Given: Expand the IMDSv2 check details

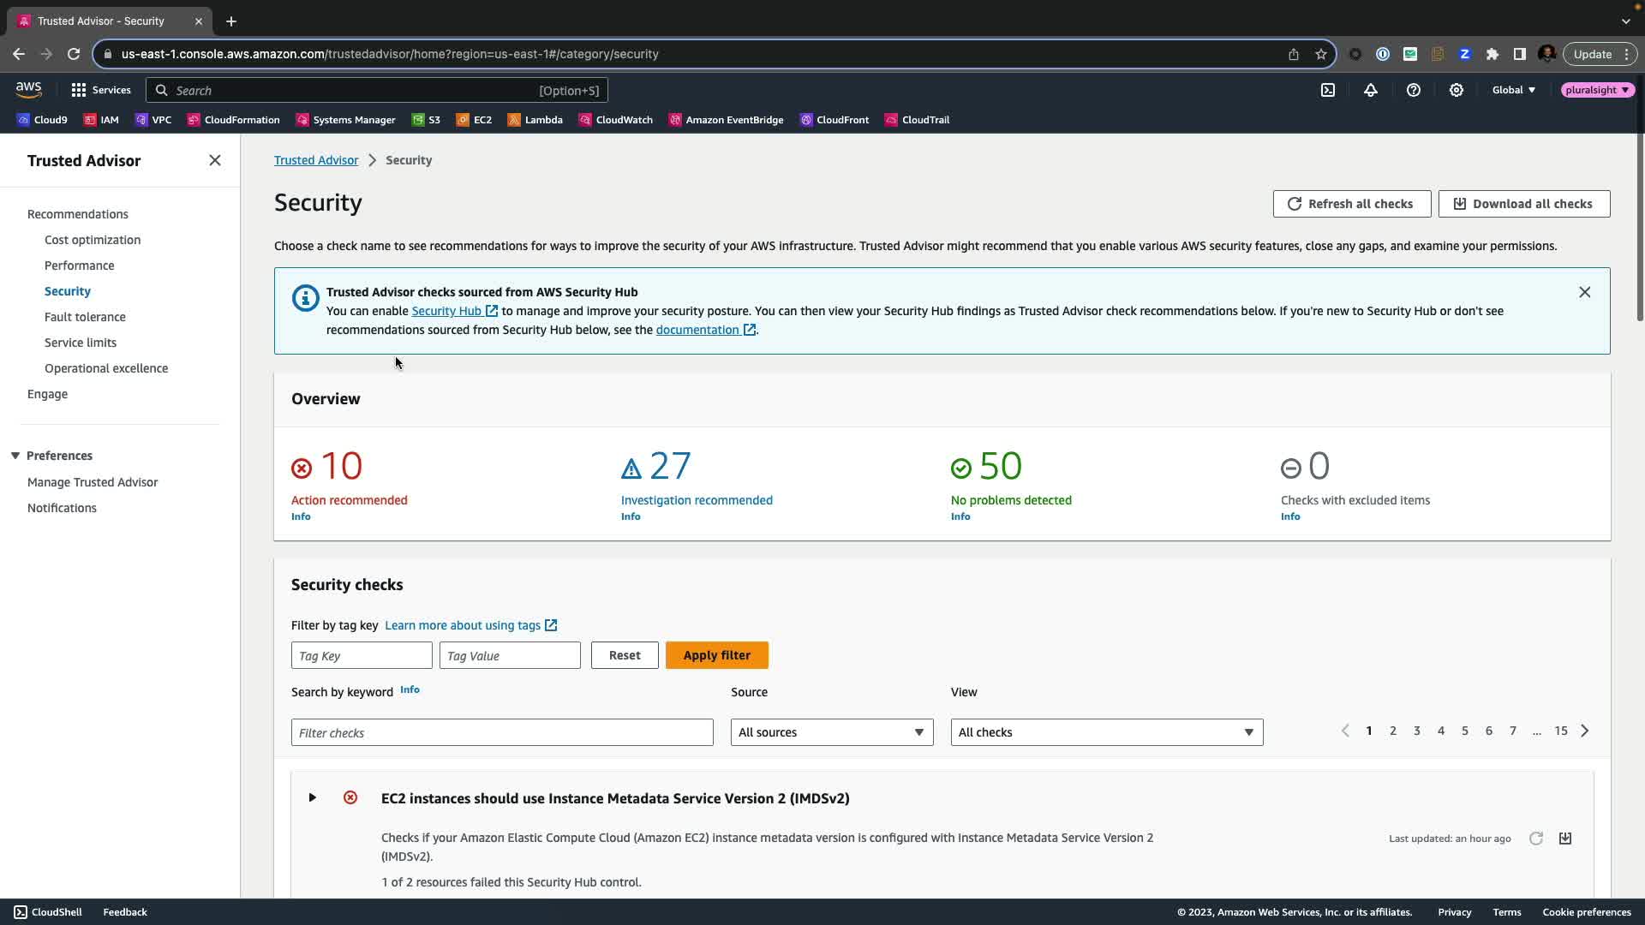Looking at the screenshot, I should tap(312, 798).
